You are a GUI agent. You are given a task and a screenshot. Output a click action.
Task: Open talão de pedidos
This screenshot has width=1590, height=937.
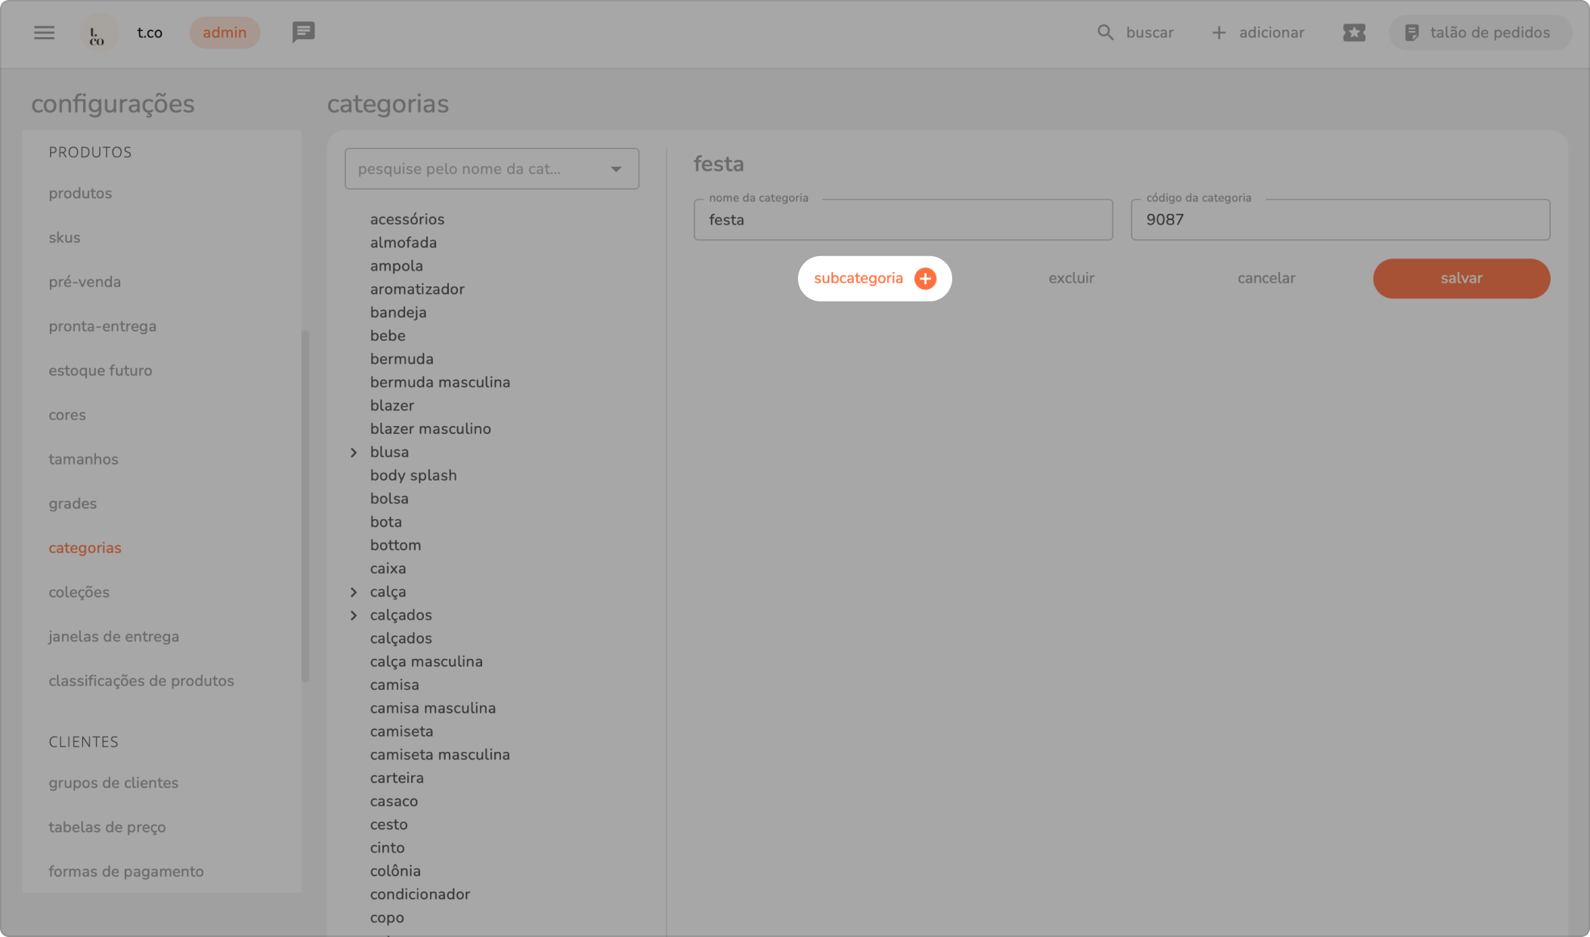click(1479, 32)
